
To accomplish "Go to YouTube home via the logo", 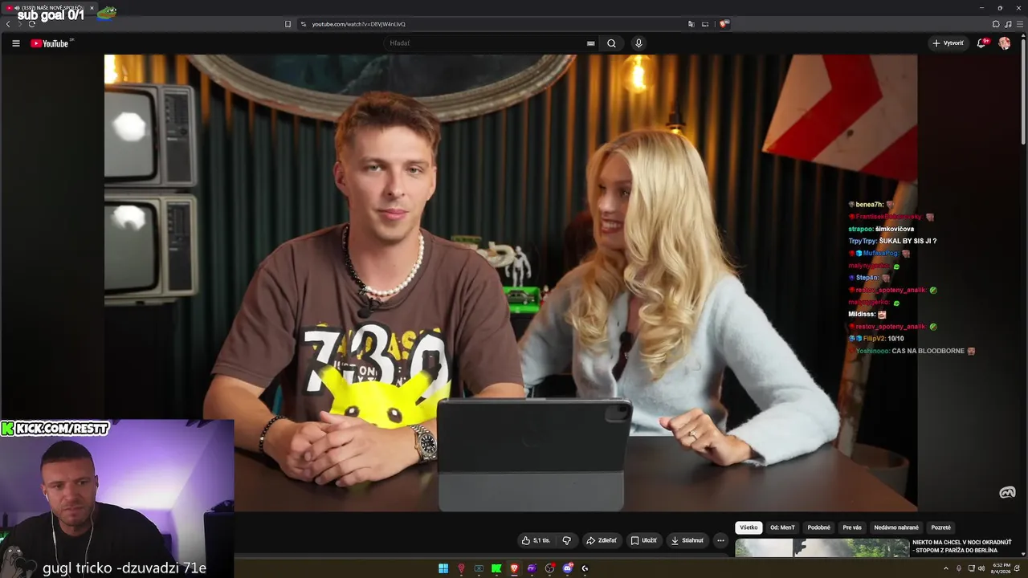I will (x=50, y=43).
